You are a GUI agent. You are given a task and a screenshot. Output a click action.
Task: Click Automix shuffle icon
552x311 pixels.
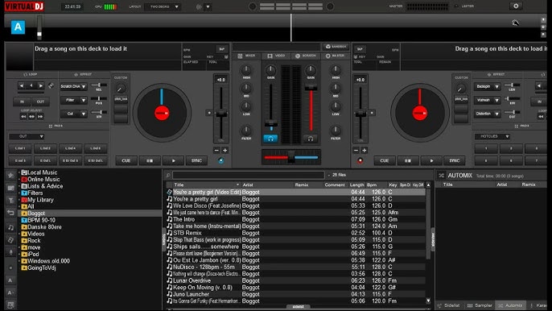point(441,176)
